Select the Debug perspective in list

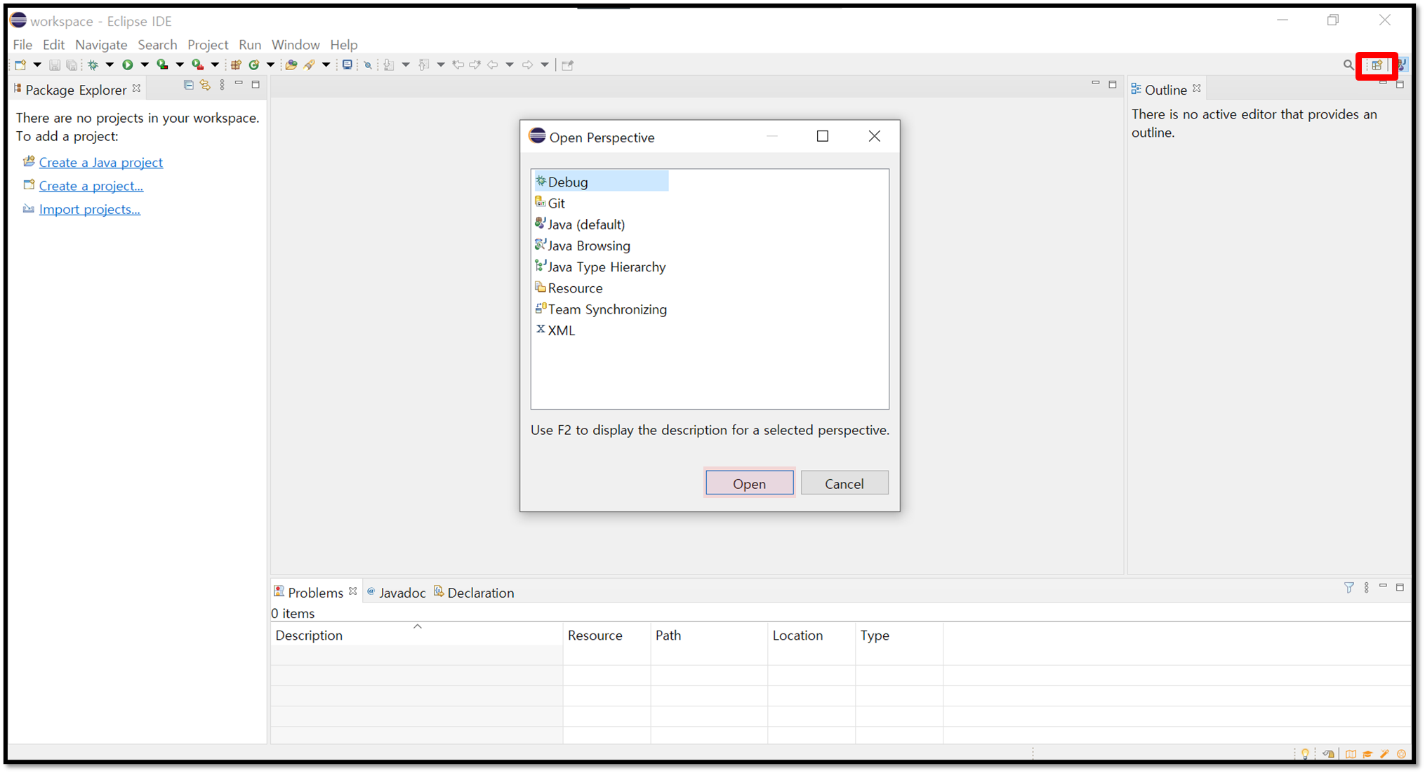[x=601, y=182]
